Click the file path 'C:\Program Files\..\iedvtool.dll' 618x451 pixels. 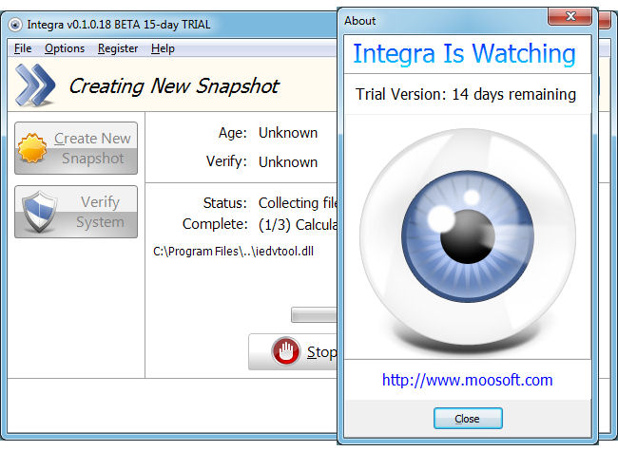(x=233, y=251)
